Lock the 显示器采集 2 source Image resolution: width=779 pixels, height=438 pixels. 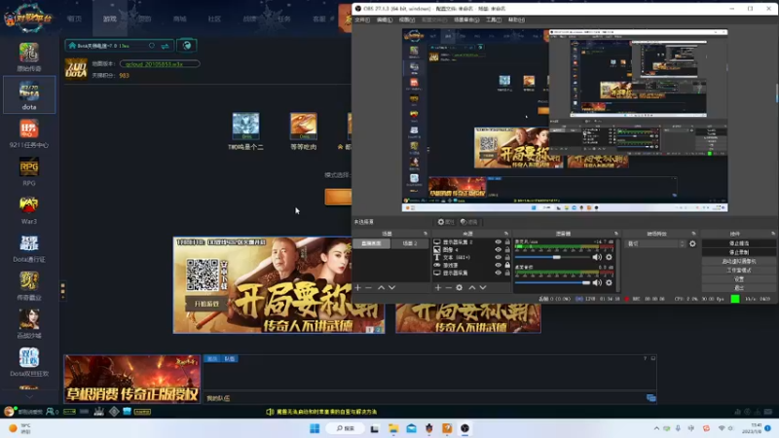507,241
